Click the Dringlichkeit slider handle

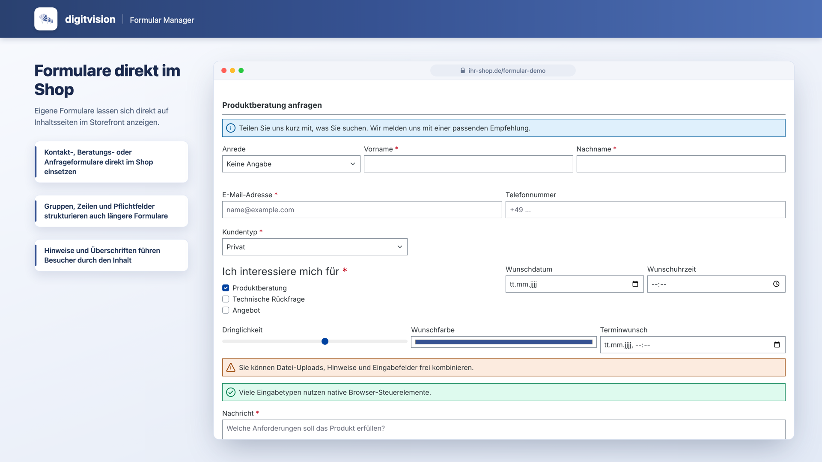(x=325, y=341)
